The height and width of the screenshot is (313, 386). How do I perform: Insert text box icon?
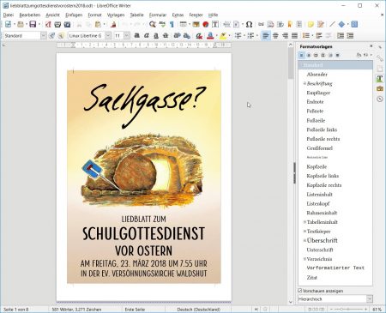click(215, 24)
